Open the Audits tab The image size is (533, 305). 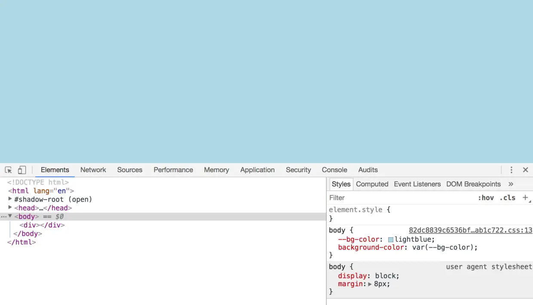368,170
